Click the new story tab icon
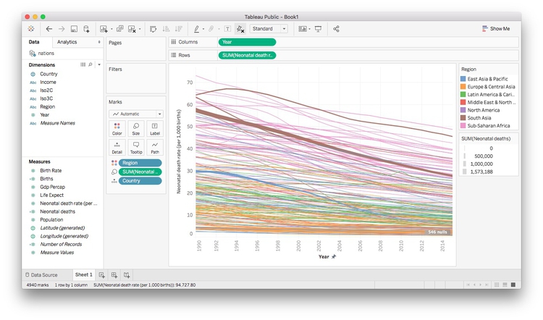Viewport: 543px width, 320px height. (127, 275)
